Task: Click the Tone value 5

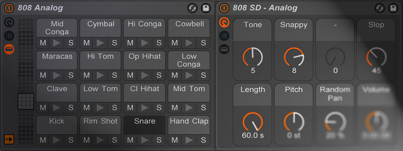Action: tap(253, 70)
